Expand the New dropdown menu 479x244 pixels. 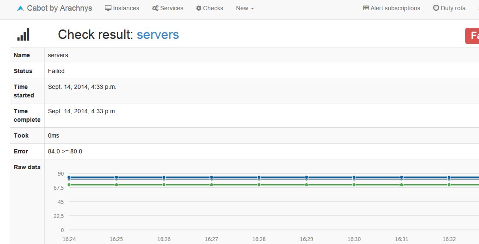pos(245,8)
